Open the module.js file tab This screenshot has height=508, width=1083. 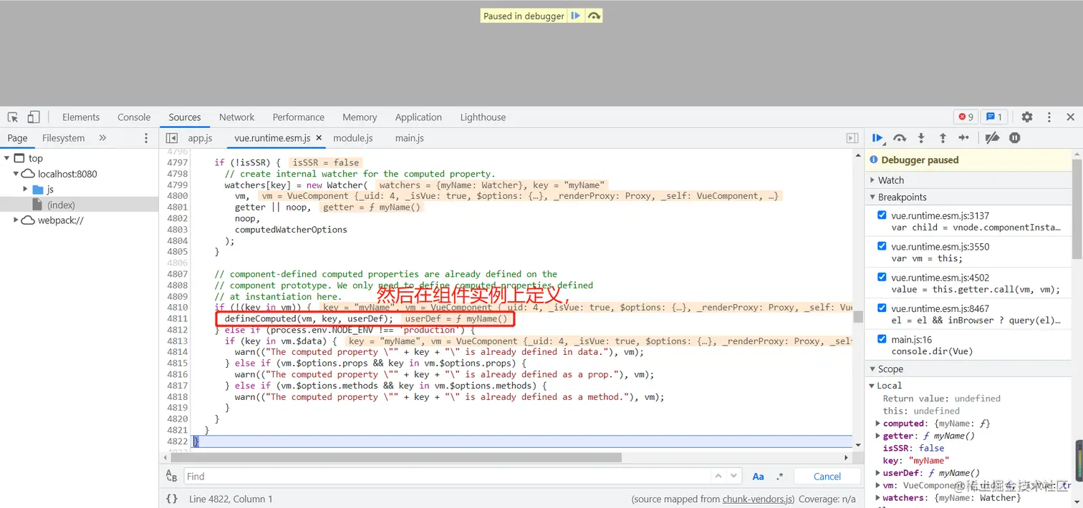[x=353, y=138]
